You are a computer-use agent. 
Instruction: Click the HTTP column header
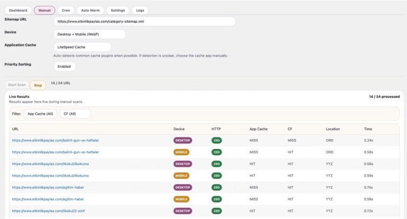tap(216, 129)
